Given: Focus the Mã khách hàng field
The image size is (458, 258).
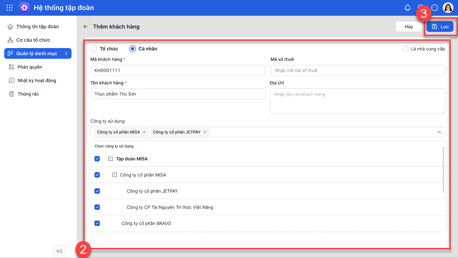Looking at the screenshot, I should point(178,70).
